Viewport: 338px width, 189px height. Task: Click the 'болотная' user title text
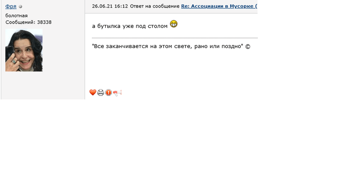click(x=16, y=16)
